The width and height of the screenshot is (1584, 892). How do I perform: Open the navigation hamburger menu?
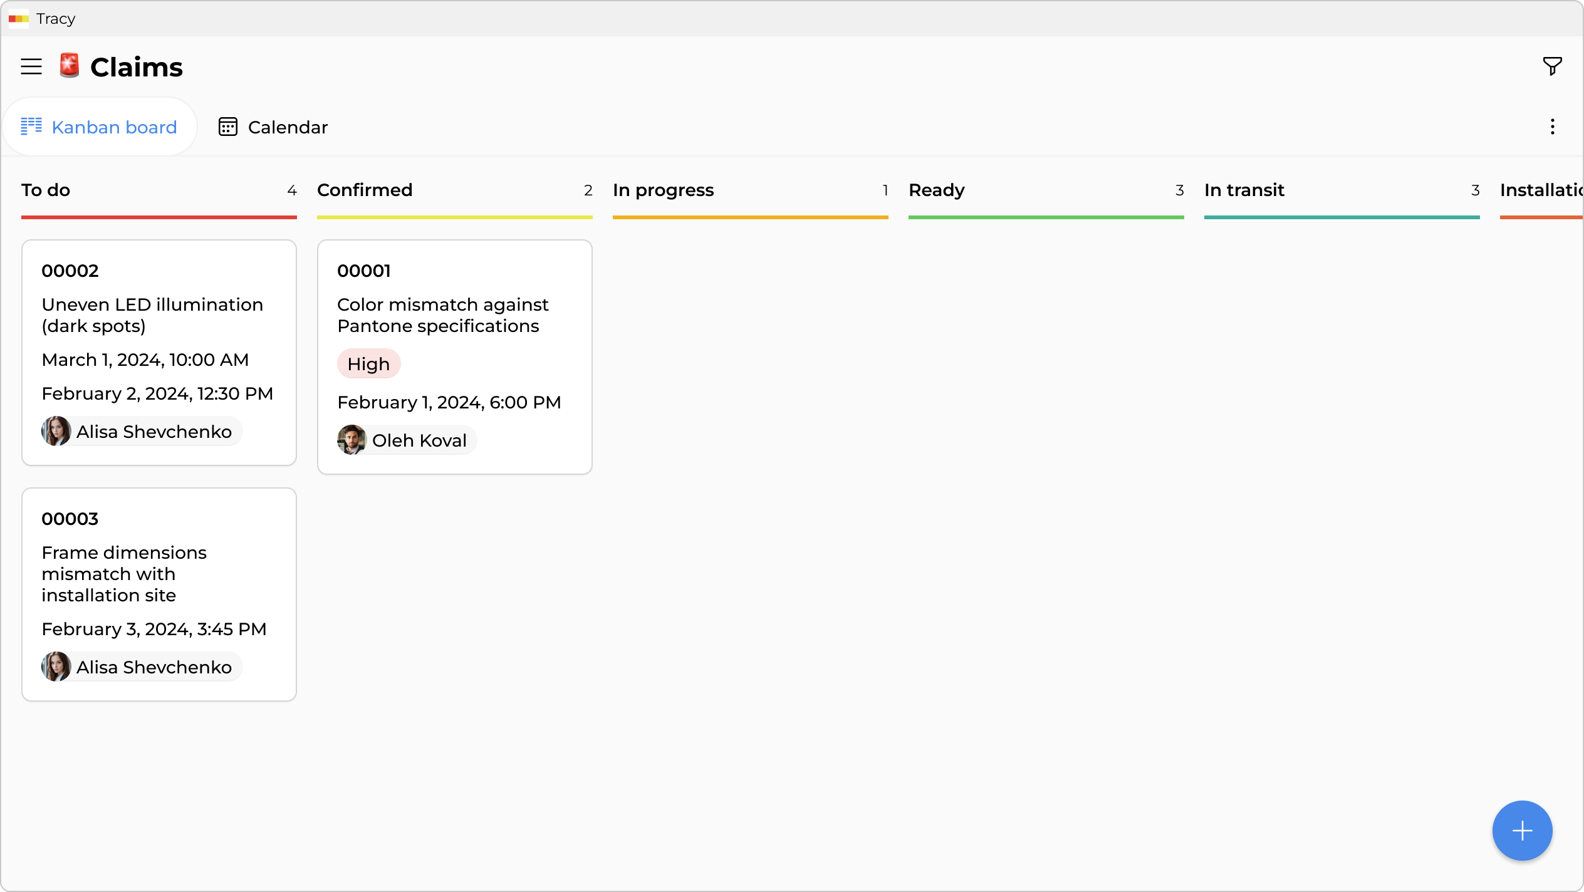tap(31, 66)
